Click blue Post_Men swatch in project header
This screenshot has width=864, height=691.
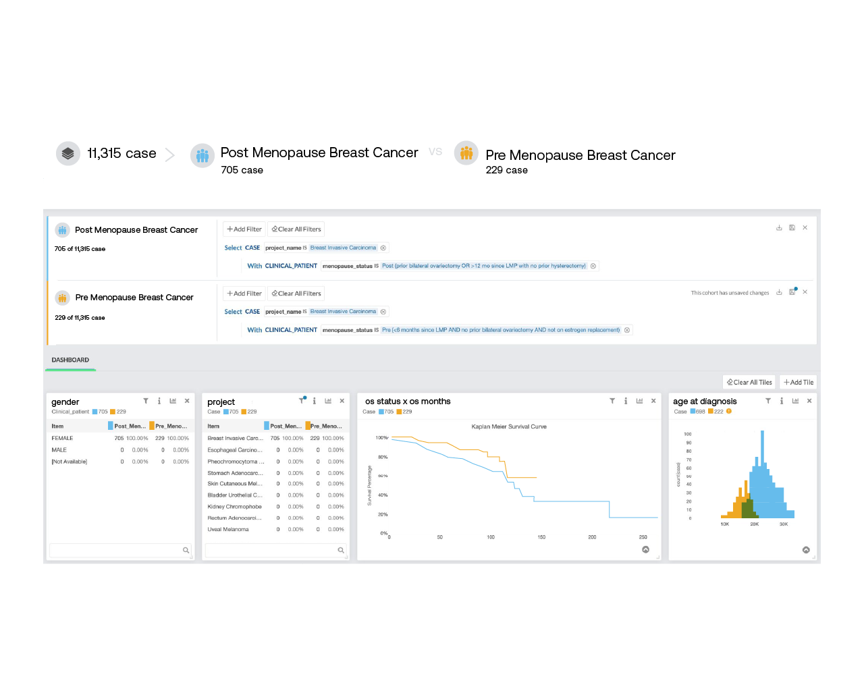pos(266,426)
